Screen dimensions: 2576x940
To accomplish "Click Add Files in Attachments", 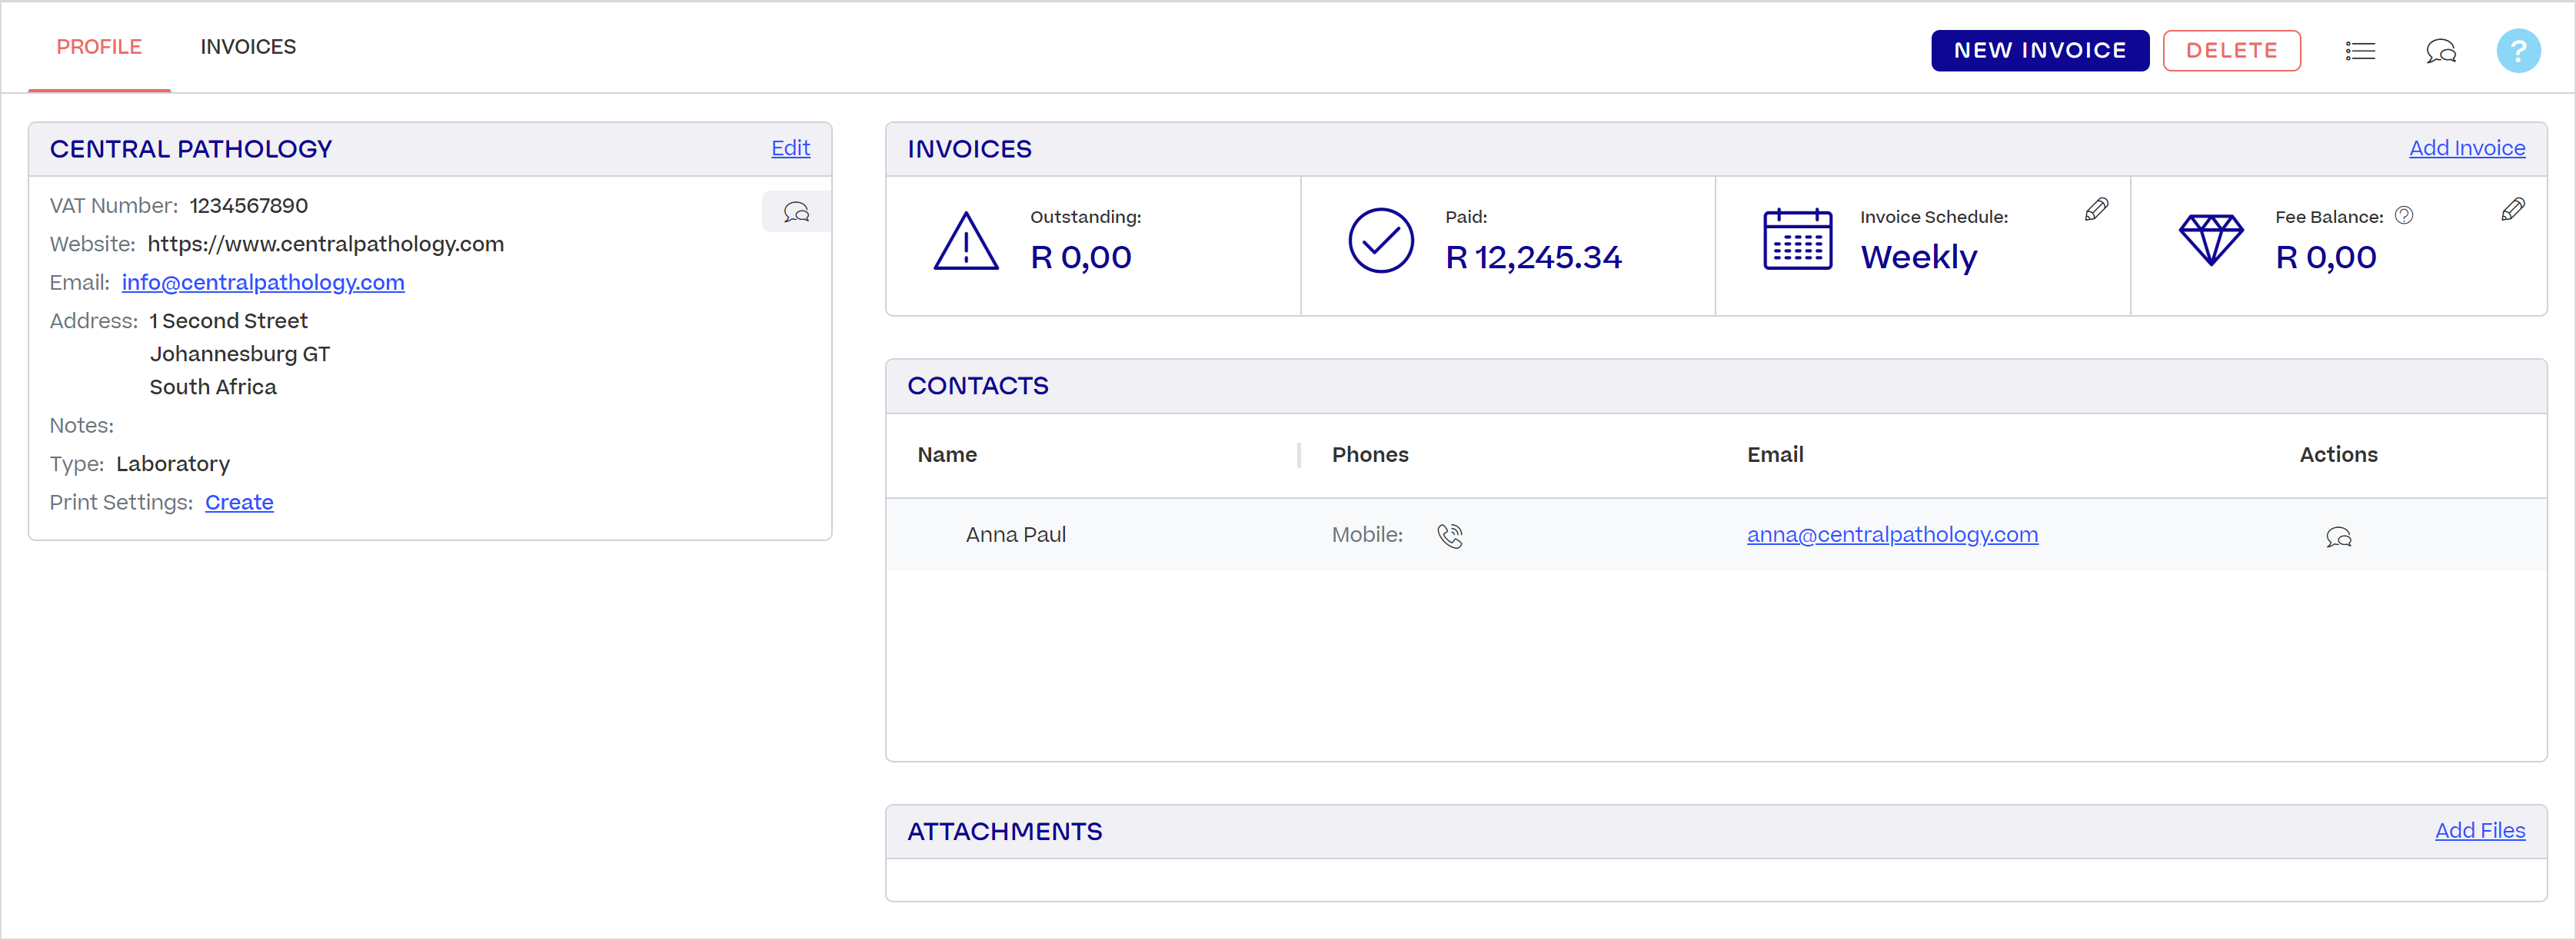I will click(2479, 830).
